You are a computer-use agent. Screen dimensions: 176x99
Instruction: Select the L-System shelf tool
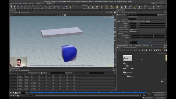(63, 7)
